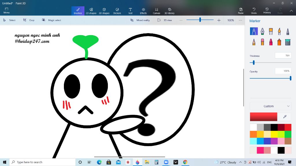Click the Opacity value field

[283, 71]
